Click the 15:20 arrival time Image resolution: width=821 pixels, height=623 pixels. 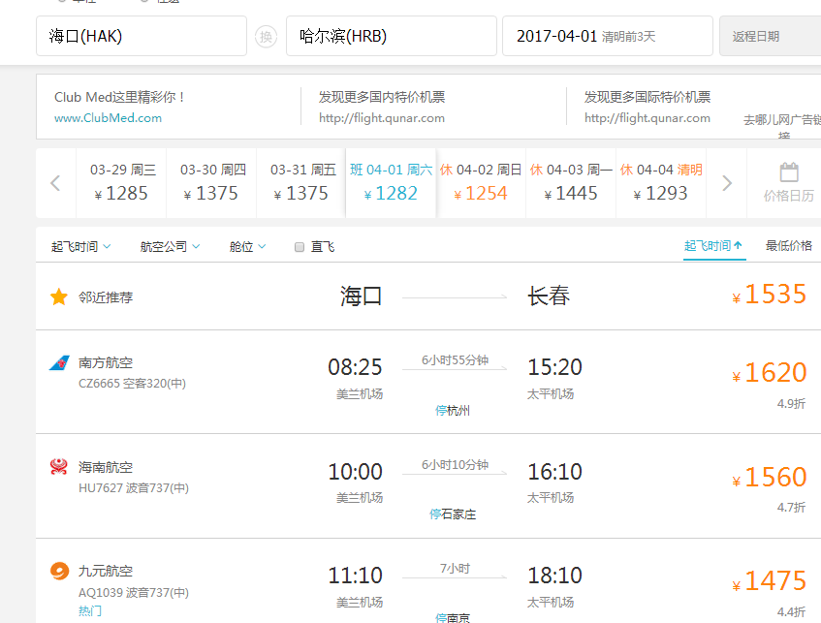point(555,367)
